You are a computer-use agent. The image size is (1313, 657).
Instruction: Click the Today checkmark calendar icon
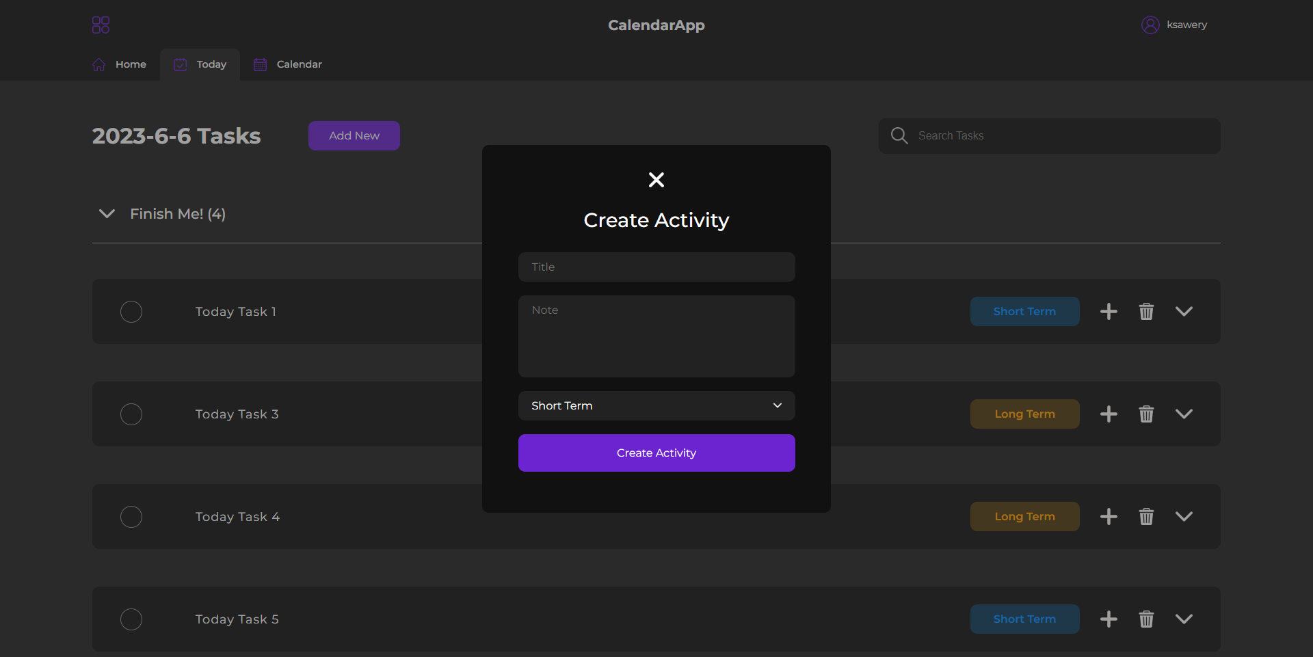pyautogui.click(x=181, y=64)
